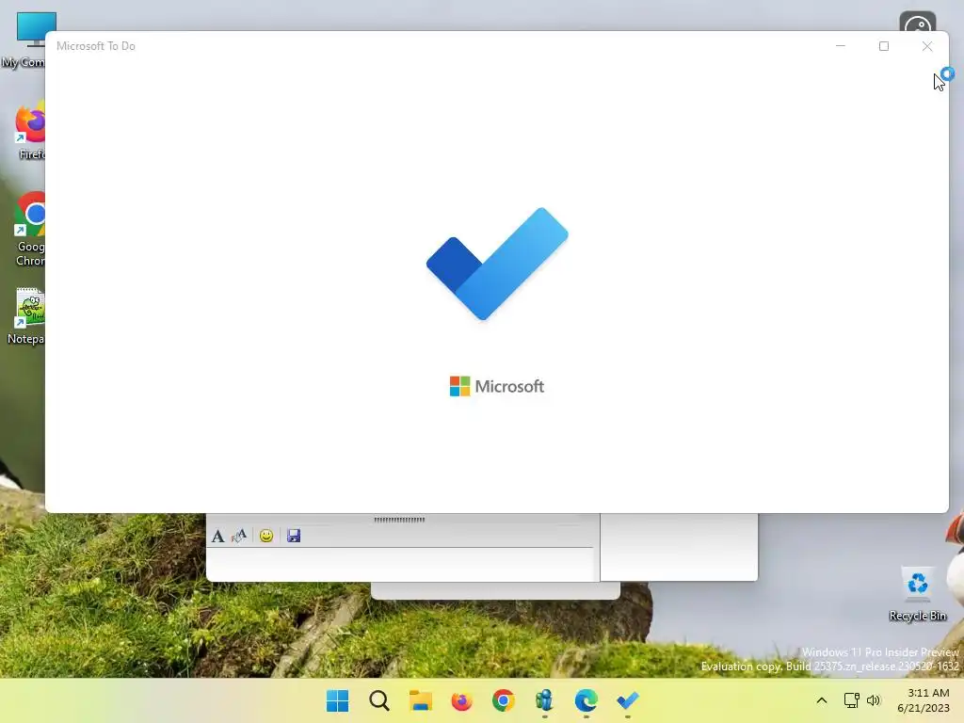Image resolution: width=964 pixels, height=723 pixels.
Task: Select the Recycle Bin desktop icon
Action: (917, 594)
